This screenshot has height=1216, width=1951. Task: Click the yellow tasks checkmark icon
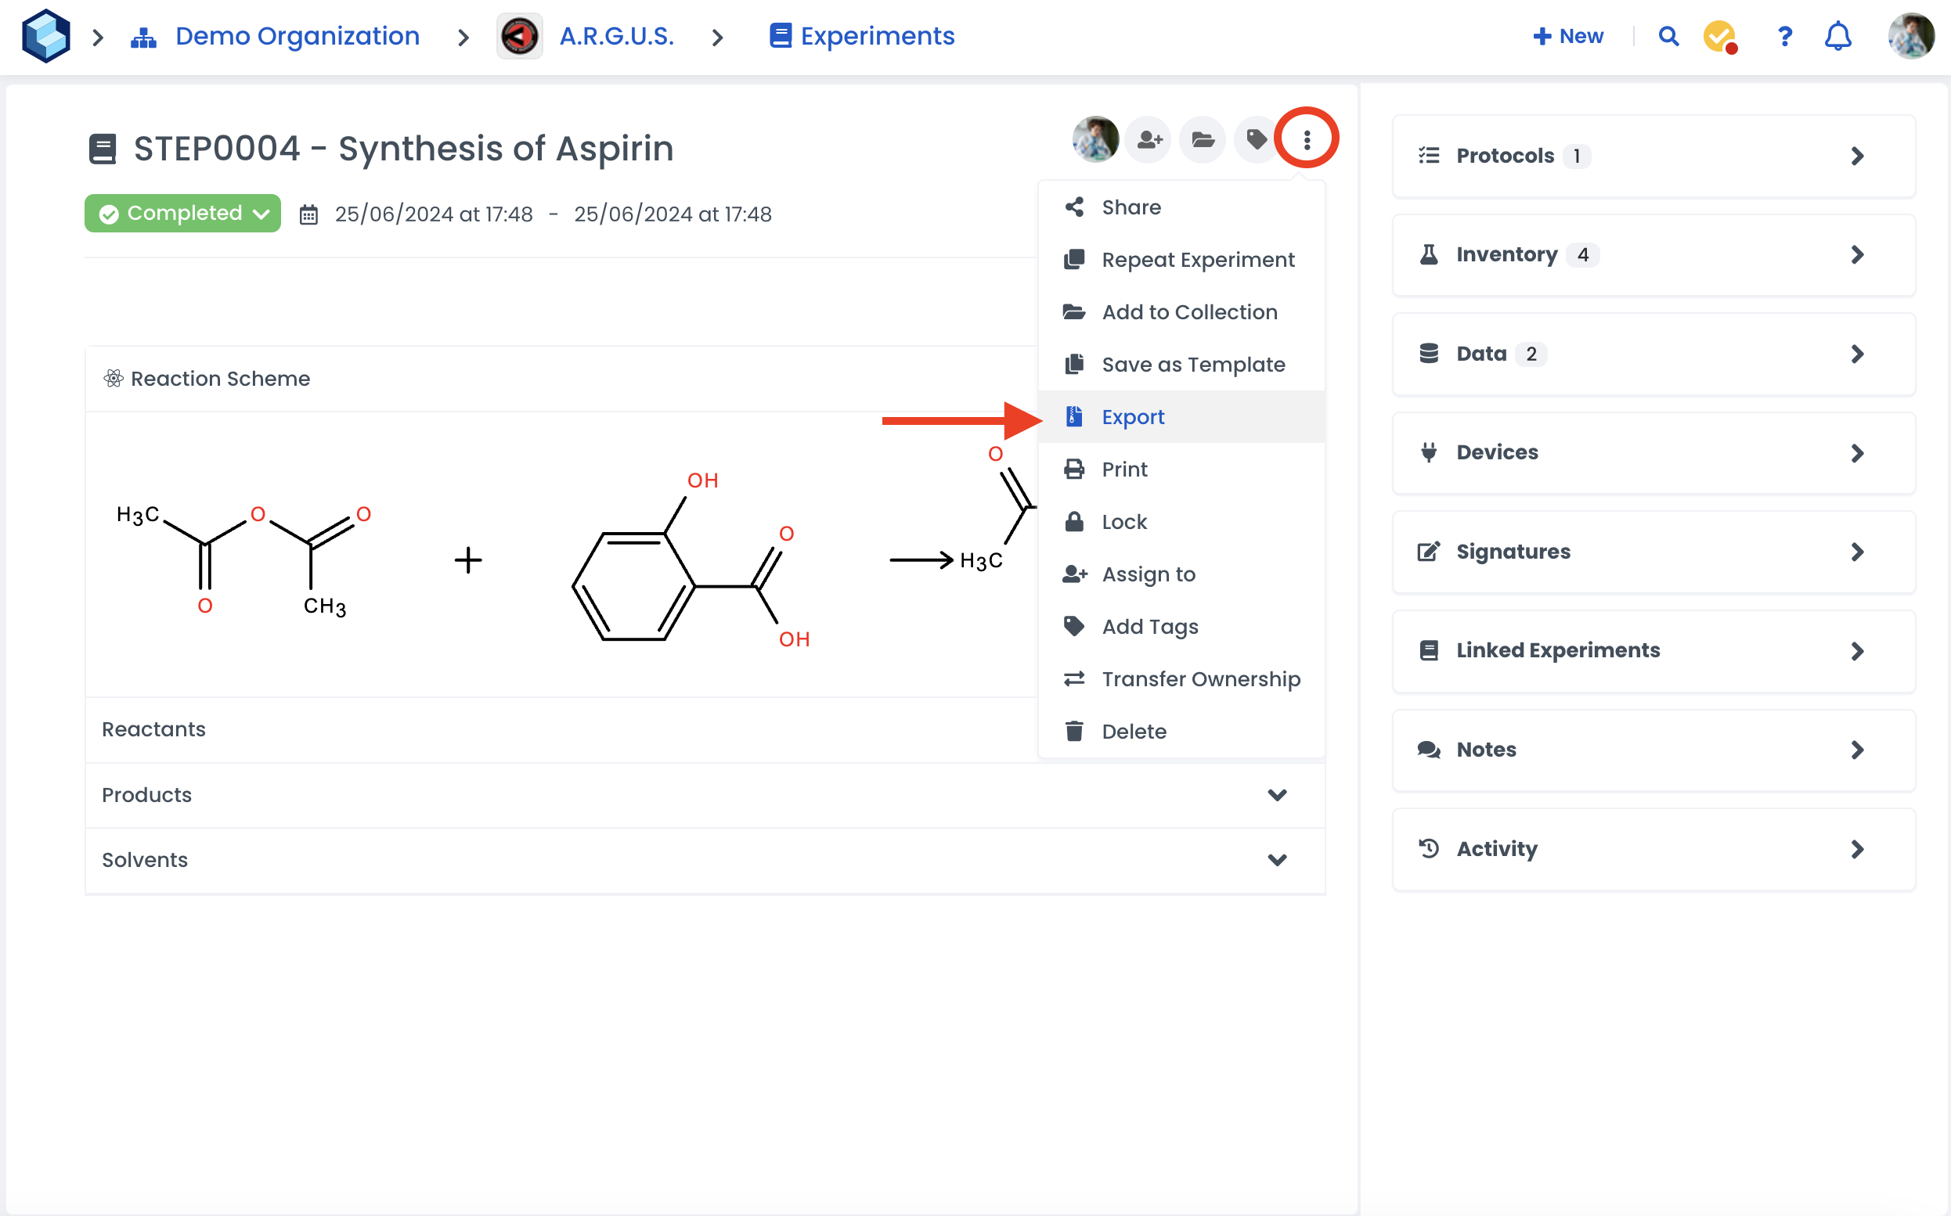1719,36
